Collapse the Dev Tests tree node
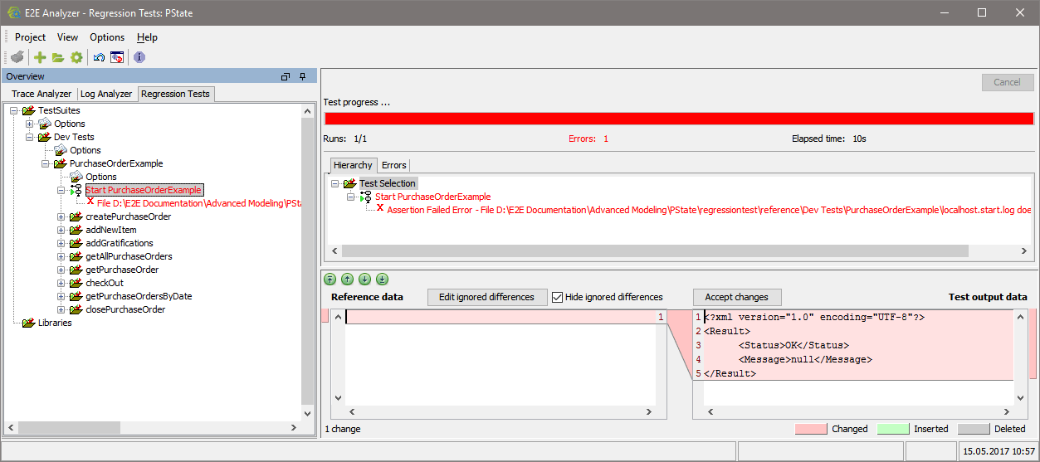The width and height of the screenshot is (1040, 462). coord(30,137)
